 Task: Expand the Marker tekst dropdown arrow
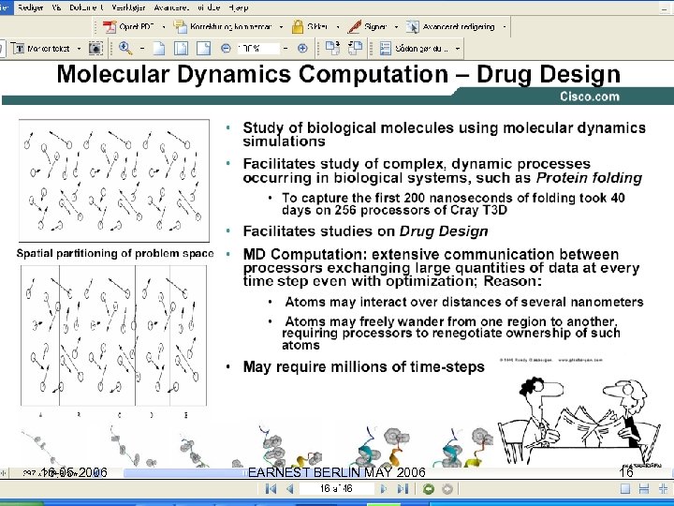click(79, 49)
